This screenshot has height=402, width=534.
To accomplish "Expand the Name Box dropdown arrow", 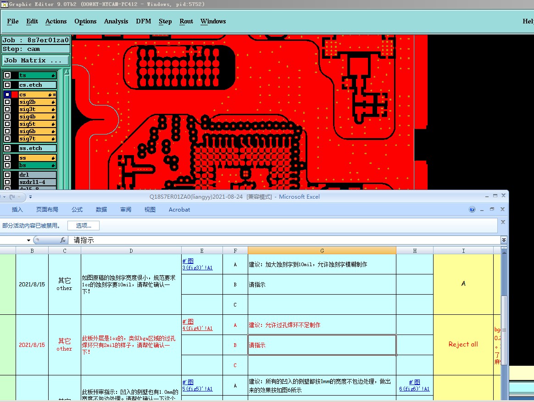I will (x=28, y=240).
